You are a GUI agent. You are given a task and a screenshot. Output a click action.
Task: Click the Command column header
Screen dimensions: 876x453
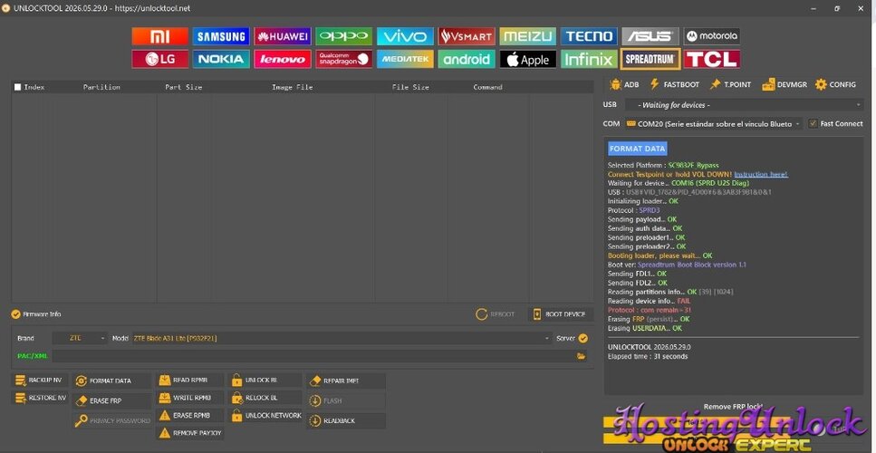pyautogui.click(x=487, y=87)
